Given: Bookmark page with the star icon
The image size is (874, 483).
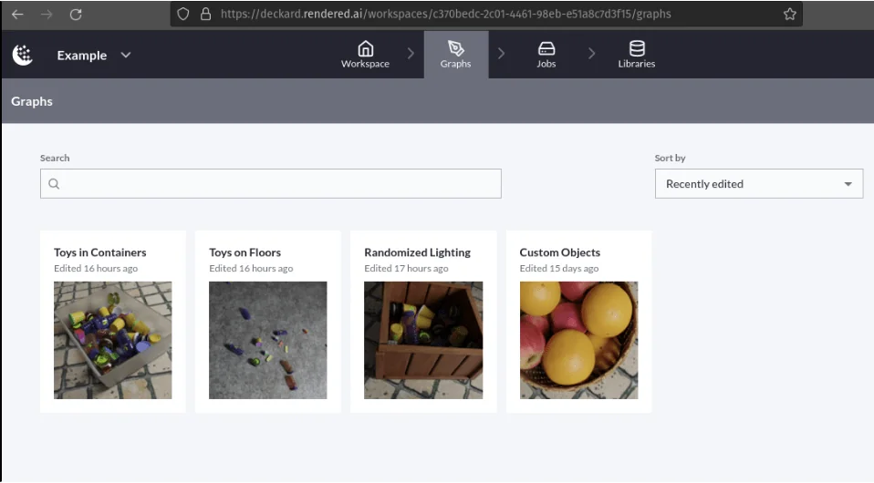Looking at the screenshot, I should 789,14.
